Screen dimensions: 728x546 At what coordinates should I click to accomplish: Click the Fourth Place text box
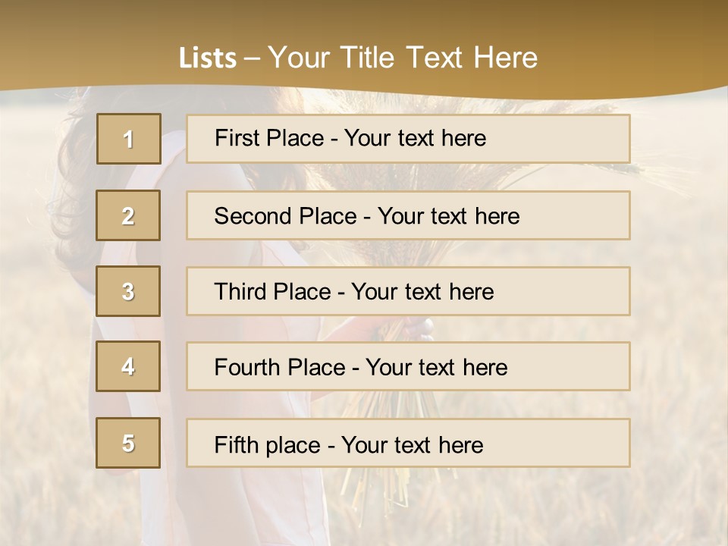point(408,366)
